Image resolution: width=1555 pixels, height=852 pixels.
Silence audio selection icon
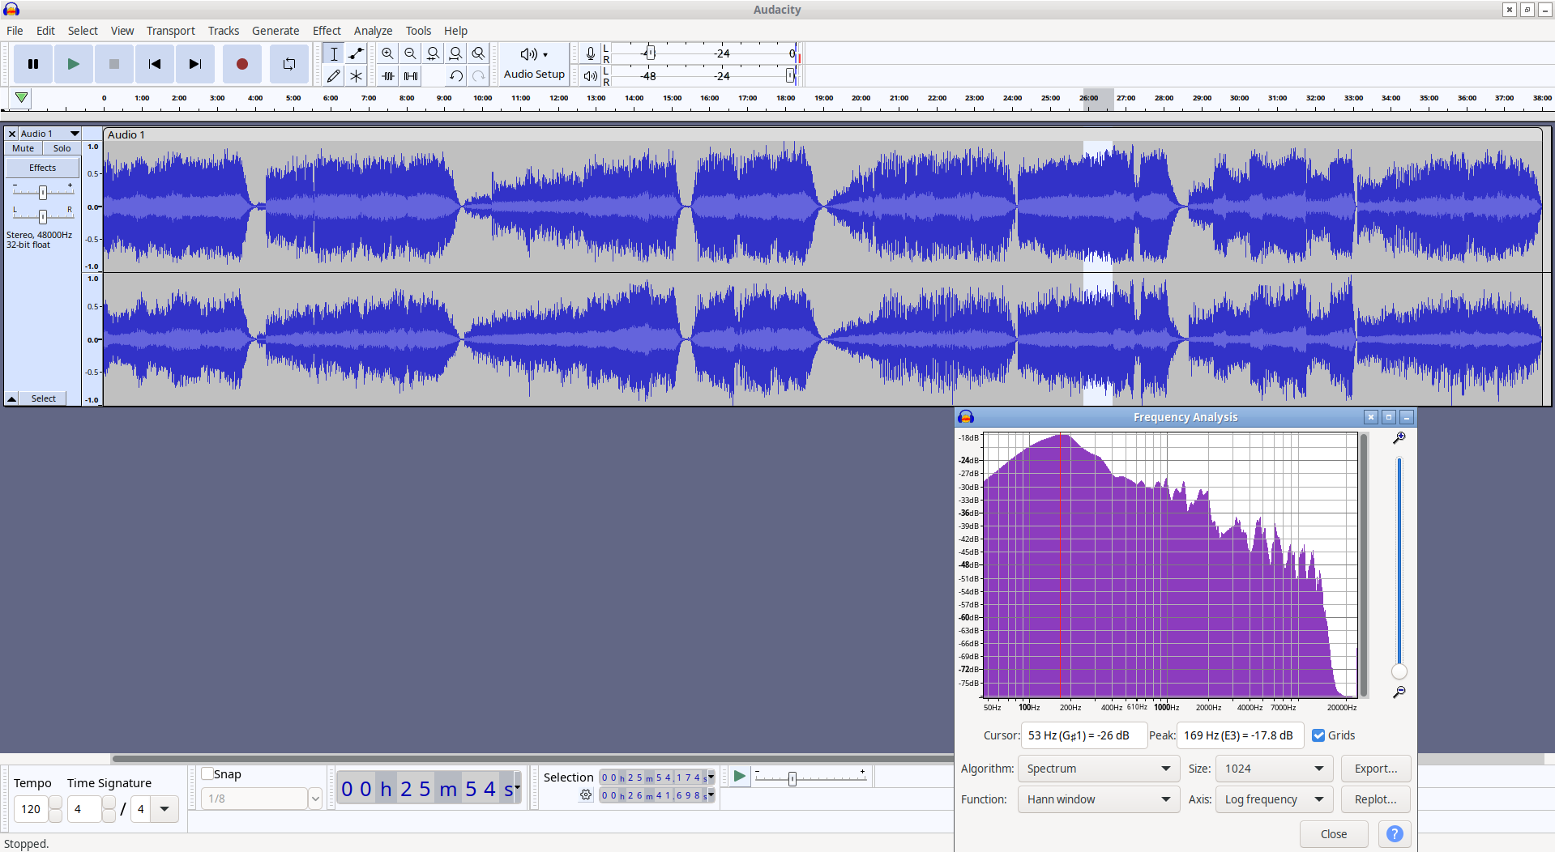pyautogui.click(x=411, y=76)
